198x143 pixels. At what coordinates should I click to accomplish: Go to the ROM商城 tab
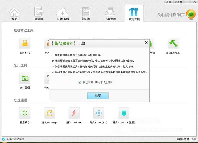pos(63,14)
